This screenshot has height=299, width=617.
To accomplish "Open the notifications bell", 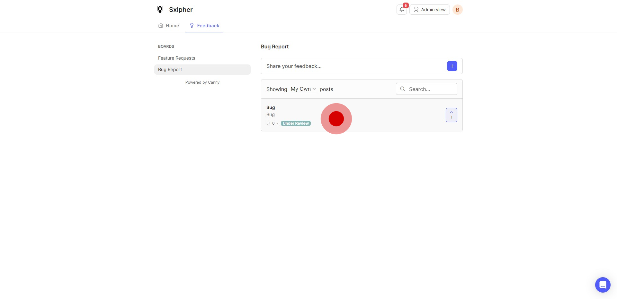I will click(401, 10).
